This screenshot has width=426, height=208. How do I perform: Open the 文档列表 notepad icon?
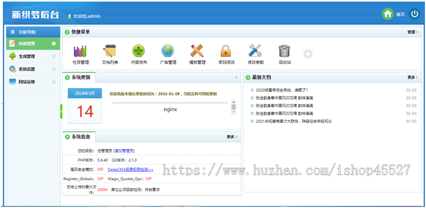[110, 51]
